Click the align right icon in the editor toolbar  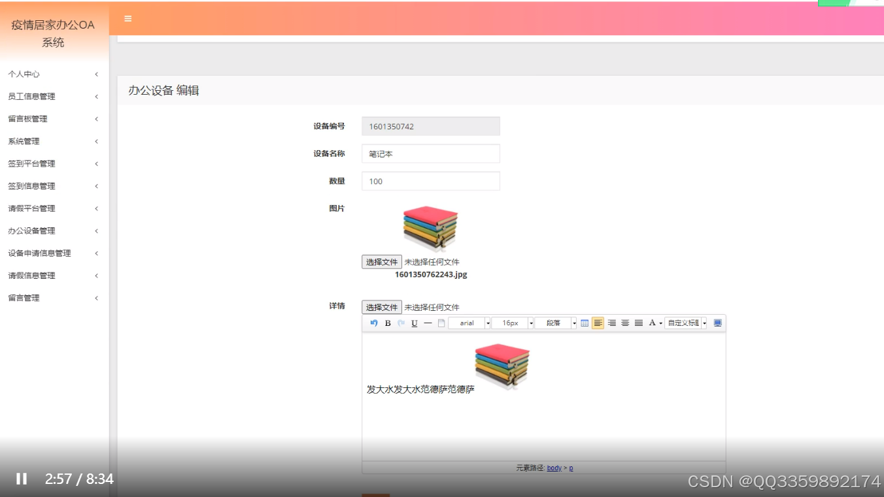pos(612,323)
